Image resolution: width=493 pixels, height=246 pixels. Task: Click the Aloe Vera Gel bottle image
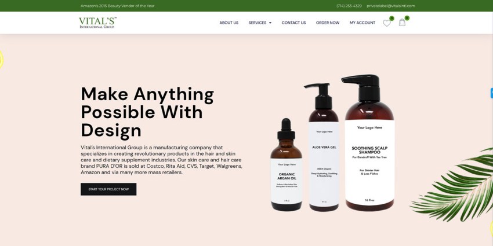pos(324,148)
